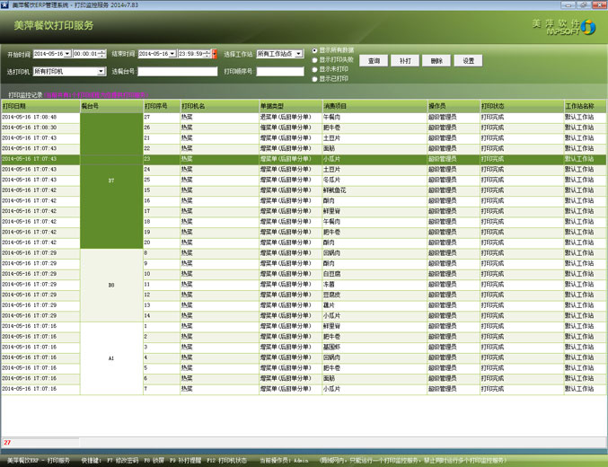
Task: Click 白豆腐 item in print row 10
Action: 374,274
